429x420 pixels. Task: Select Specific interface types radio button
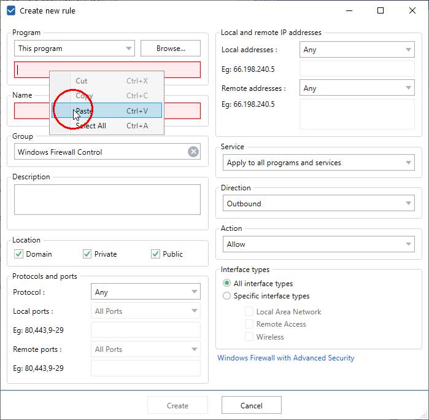point(227,296)
